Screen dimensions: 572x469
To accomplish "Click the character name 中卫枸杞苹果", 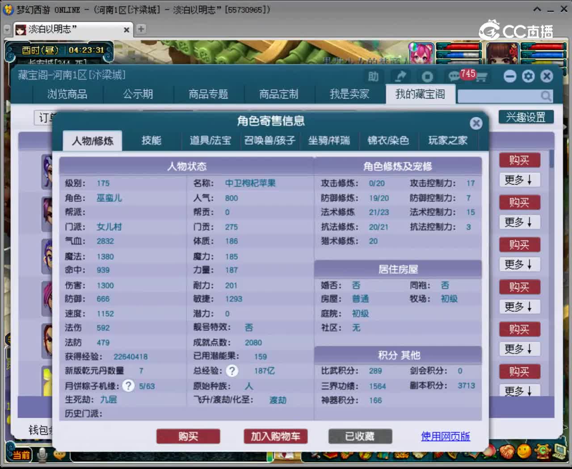I will [x=250, y=184].
